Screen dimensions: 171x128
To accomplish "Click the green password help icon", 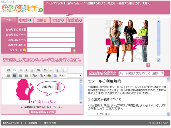I will click(74, 51).
